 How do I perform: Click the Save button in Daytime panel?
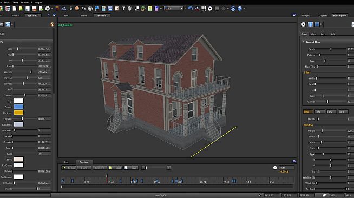point(131,168)
